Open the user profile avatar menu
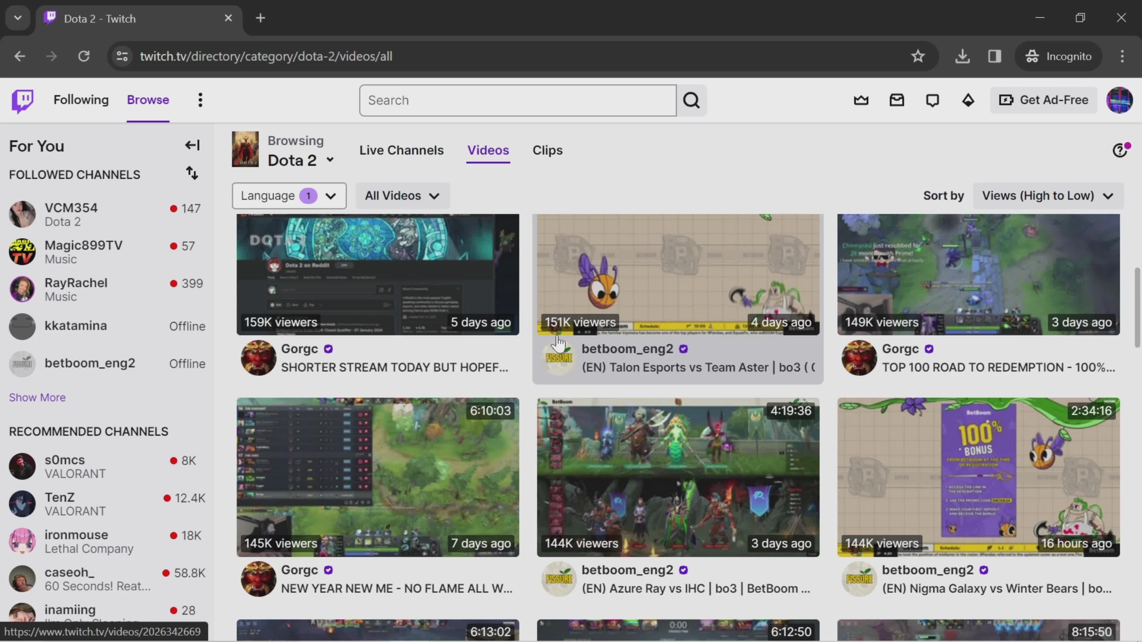Screen dimensions: 1142x642 click(x=1119, y=100)
